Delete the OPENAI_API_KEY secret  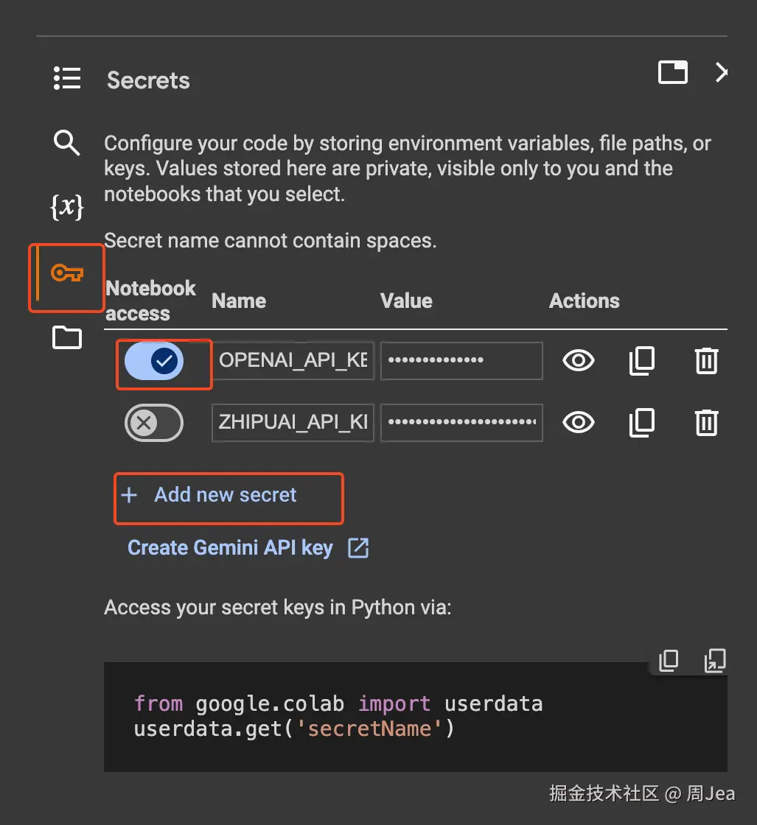pos(706,360)
